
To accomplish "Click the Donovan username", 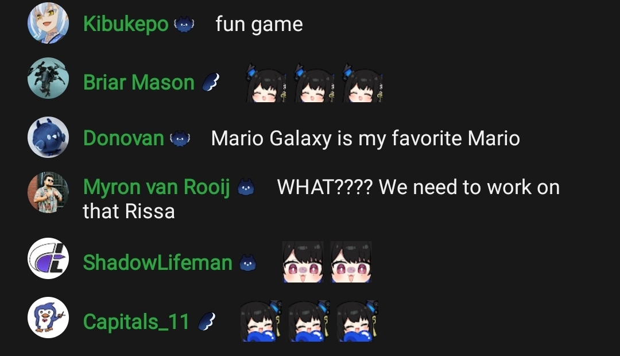I will pos(123,138).
